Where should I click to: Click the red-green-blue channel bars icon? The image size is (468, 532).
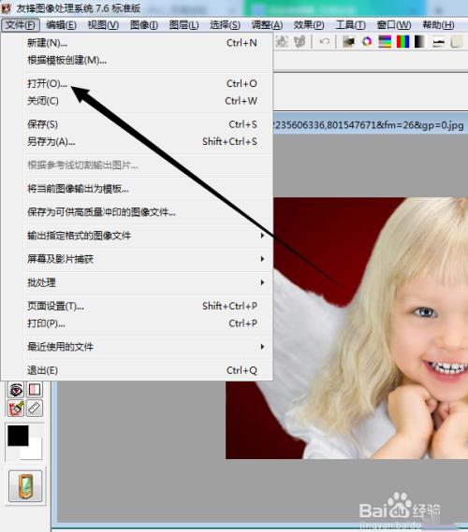pyautogui.click(x=402, y=42)
